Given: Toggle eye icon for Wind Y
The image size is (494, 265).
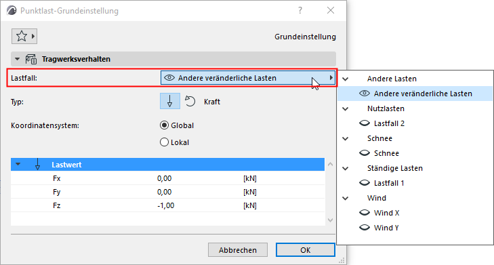Looking at the screenshot, I should pyautogui.click(x=365, y=228).
